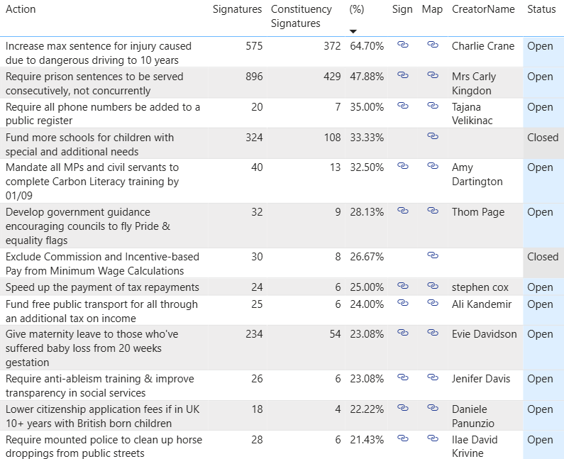
Task: Open Map icon for Evie Davidson's maternity petition
Action: (x=432, y=333)
